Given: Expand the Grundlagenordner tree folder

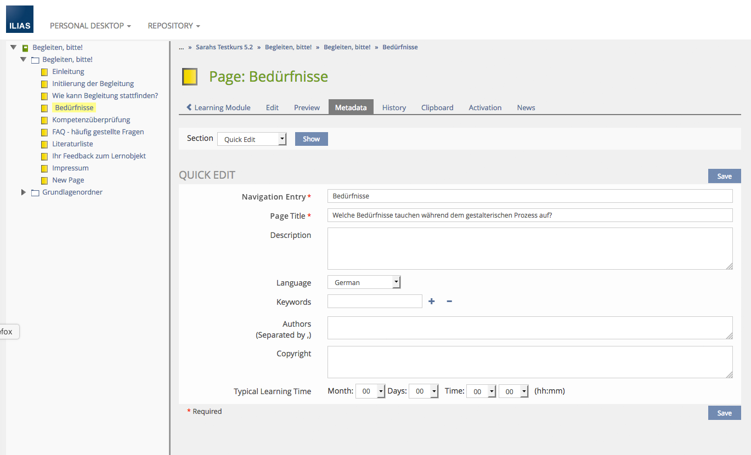Looking at the screenshot, I should click(24, 192).
